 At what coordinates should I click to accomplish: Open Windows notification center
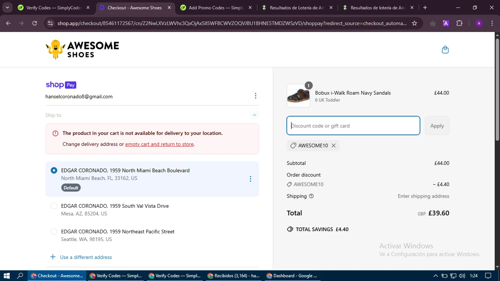[488, 276]
